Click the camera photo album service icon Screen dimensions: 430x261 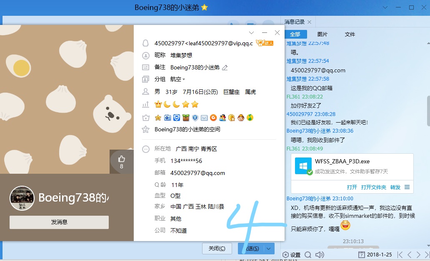[x=167, y=118]
